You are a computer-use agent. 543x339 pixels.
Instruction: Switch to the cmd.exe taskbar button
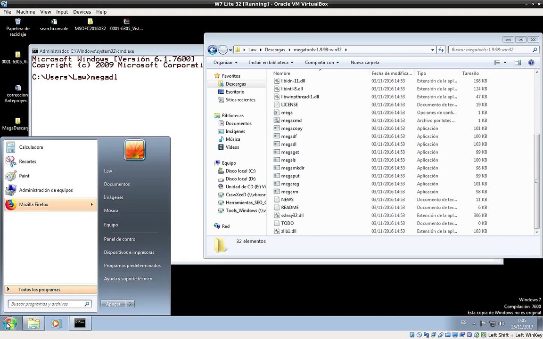[x=80, y=323]
